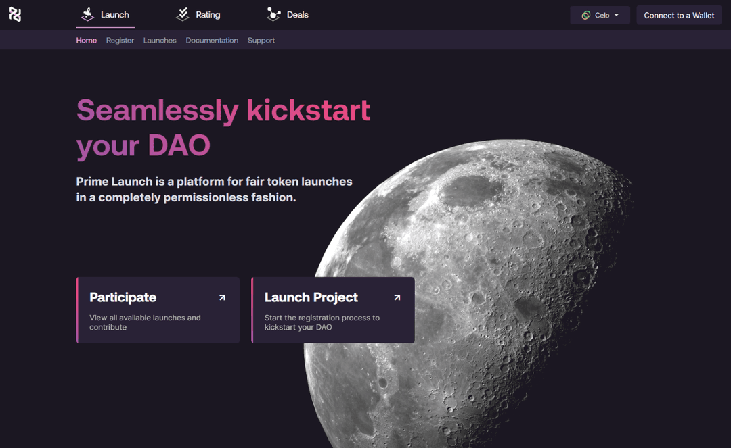Visit the Support link

tap(261, 41)
